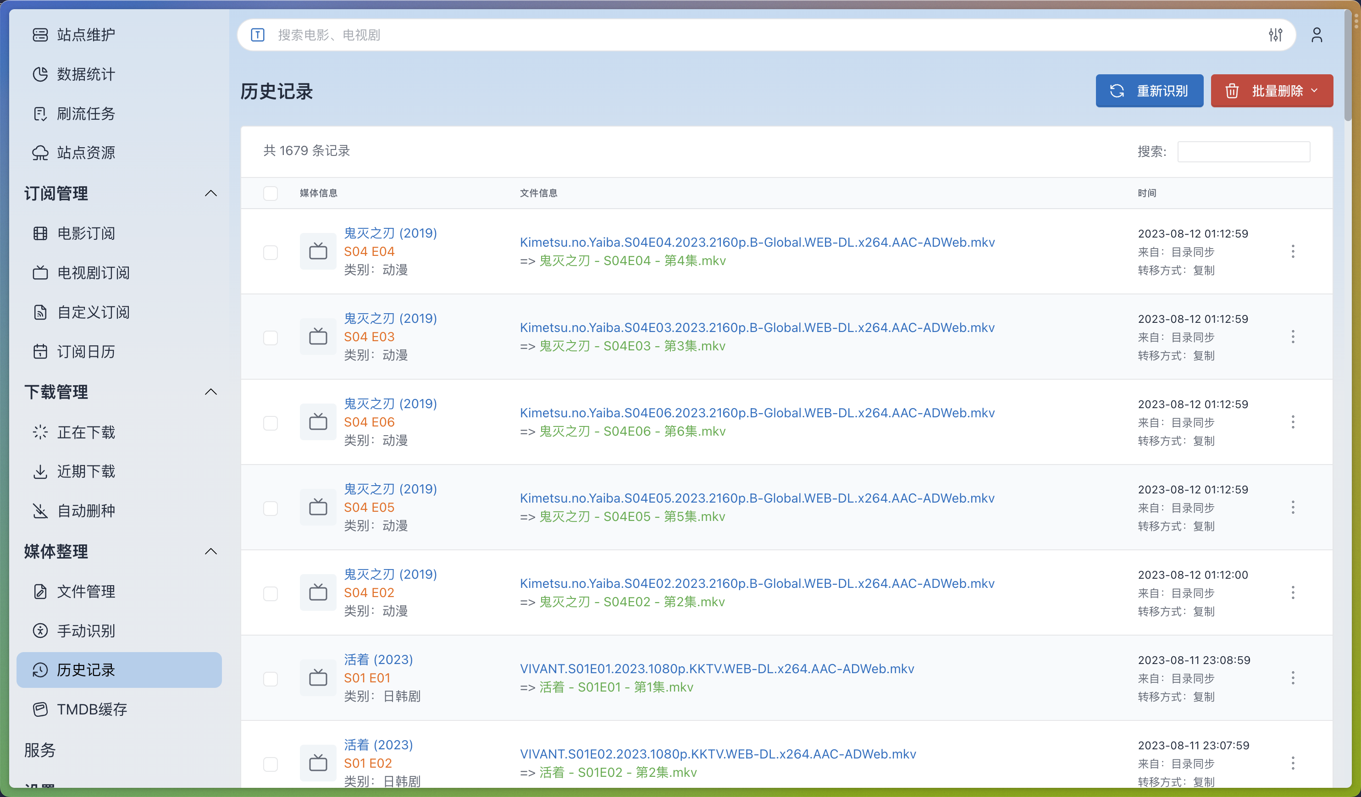
Task: Open row options for 活着 S01 E02 record
Action: tap(1292, 764)
